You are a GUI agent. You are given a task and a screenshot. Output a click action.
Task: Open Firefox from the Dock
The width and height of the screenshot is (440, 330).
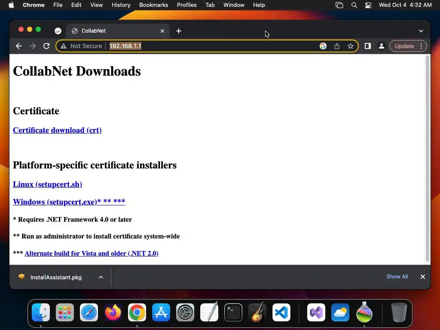(x=113, y=312)
